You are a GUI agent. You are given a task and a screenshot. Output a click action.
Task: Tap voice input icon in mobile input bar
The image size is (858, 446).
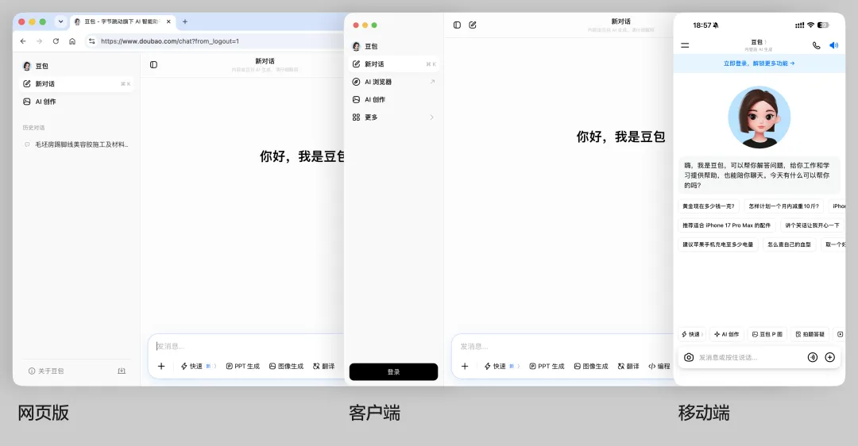[x=813, y=357]
